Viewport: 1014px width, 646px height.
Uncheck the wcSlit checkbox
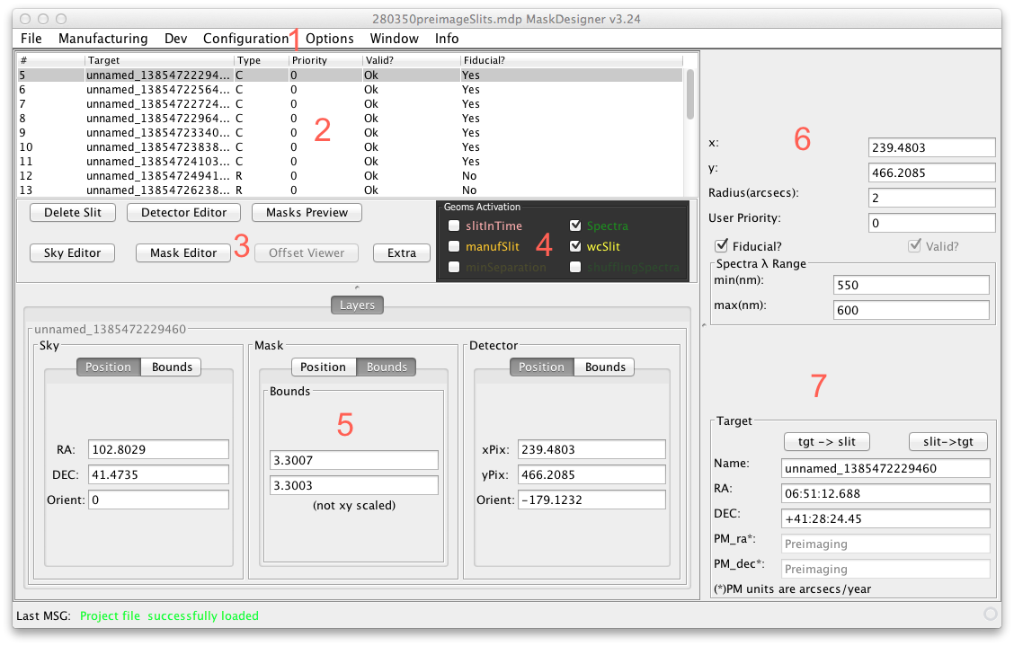click(x=575, y=246)
